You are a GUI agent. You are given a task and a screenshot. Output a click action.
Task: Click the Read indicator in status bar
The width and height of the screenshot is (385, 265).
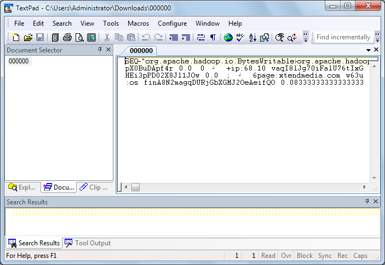point(268,256)
